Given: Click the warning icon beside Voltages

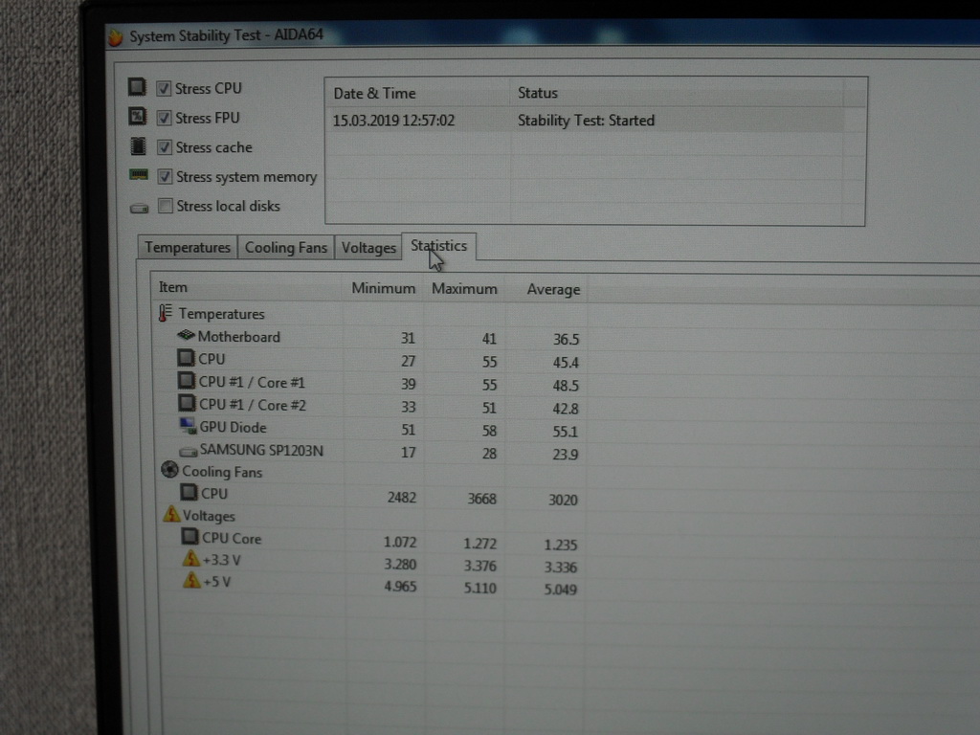Looking at the screenshot, I should [x=171, y=515].
